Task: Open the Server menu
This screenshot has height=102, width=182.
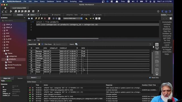Action: [59, 1]
